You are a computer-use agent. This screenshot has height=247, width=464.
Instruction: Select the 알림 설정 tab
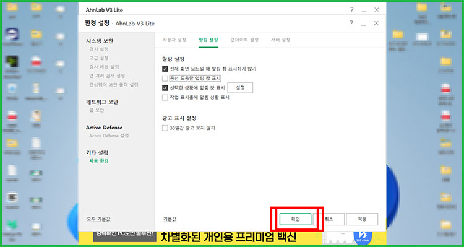[208, 40]
